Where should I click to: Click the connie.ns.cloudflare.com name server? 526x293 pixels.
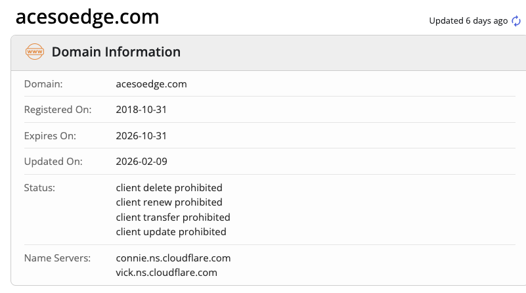pyautogui.click(x=173, y=258)
